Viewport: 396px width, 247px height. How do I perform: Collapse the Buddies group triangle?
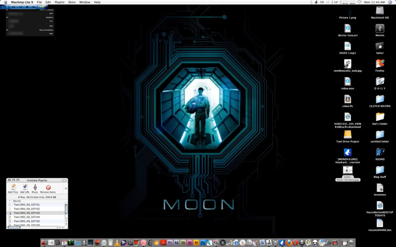[x=7, y=17]
